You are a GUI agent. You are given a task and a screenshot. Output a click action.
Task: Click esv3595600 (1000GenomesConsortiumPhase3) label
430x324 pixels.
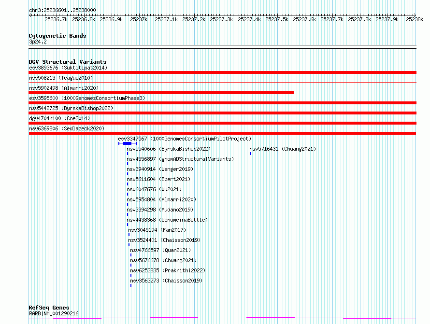[87, 98]
